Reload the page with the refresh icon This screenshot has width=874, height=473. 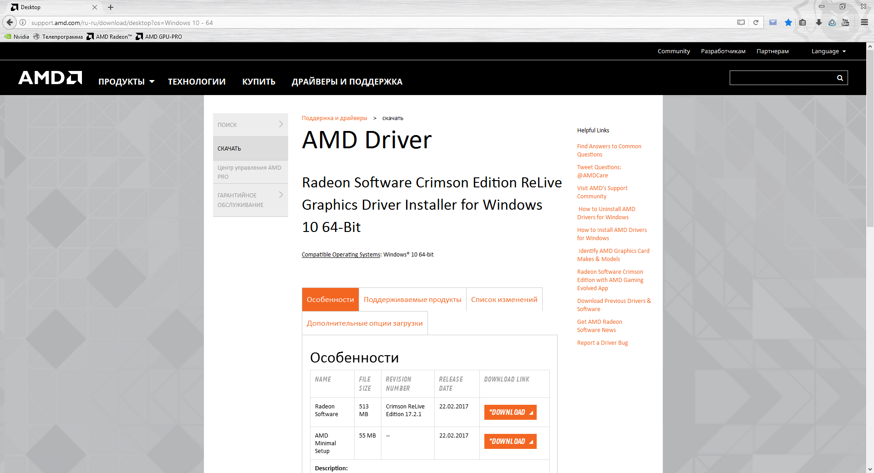point(756,22)
